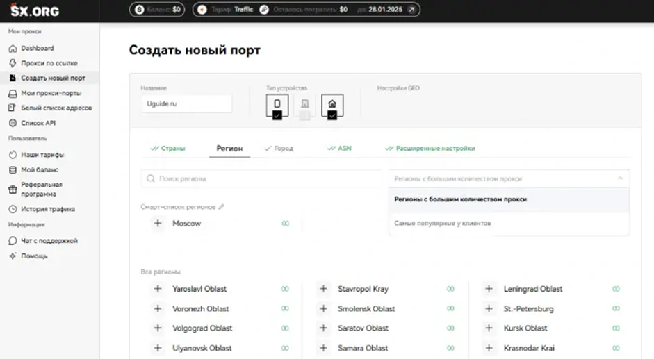
Task: Add Leningrad Oblast with plus icon
Action: 489,289
